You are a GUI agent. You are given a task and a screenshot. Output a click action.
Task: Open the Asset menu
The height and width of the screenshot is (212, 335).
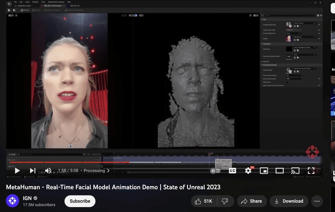[27, 2]
